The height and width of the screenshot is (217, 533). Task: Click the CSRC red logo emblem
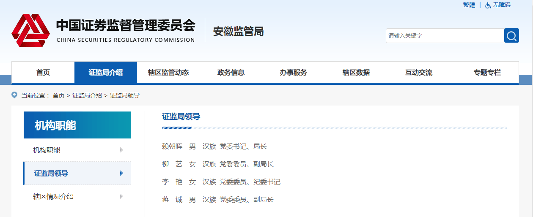point(30,30)
